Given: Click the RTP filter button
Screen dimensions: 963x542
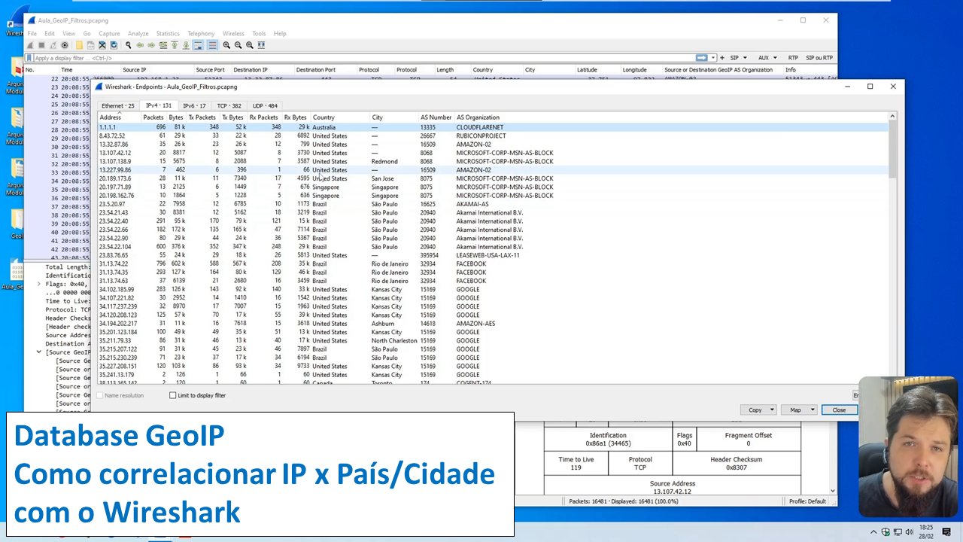Looking at the screenshot, I should click(x=793, y=58).
